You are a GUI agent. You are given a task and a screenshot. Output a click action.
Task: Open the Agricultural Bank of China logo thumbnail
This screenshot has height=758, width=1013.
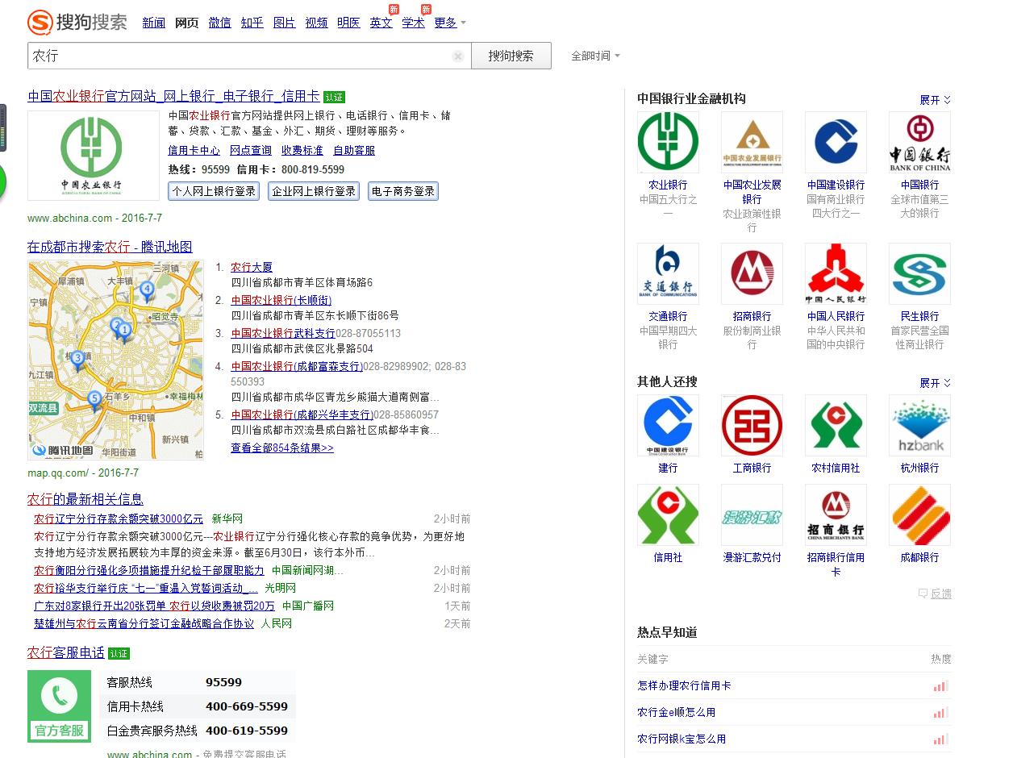(x=94, y=156)
